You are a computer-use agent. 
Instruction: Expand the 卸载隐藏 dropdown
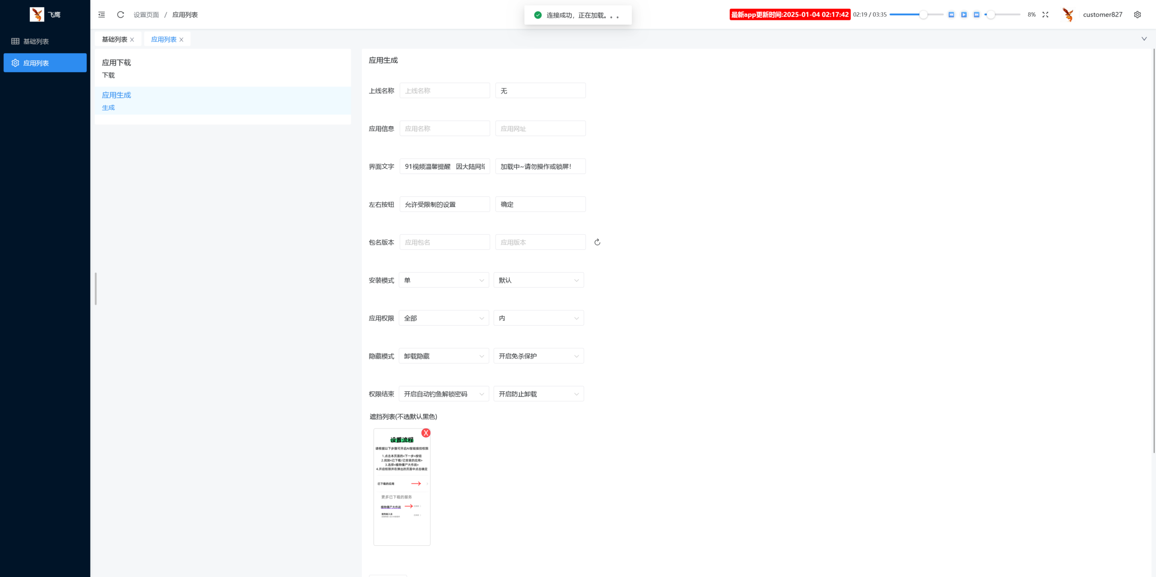click(x=444, y=356)
